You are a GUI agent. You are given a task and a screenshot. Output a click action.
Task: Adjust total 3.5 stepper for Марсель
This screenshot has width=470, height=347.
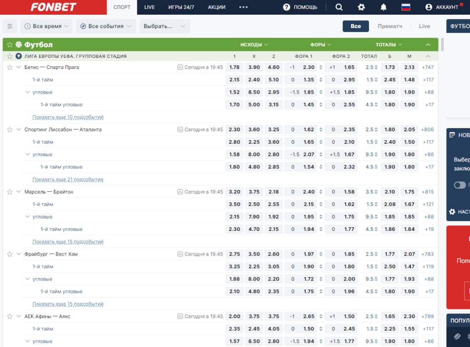click(376, 192)
